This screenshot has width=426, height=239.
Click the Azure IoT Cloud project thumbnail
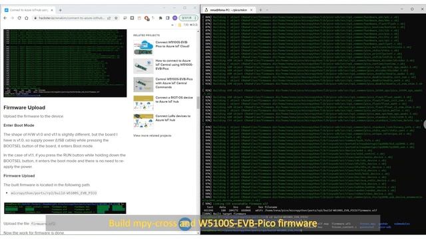(143, 47)
